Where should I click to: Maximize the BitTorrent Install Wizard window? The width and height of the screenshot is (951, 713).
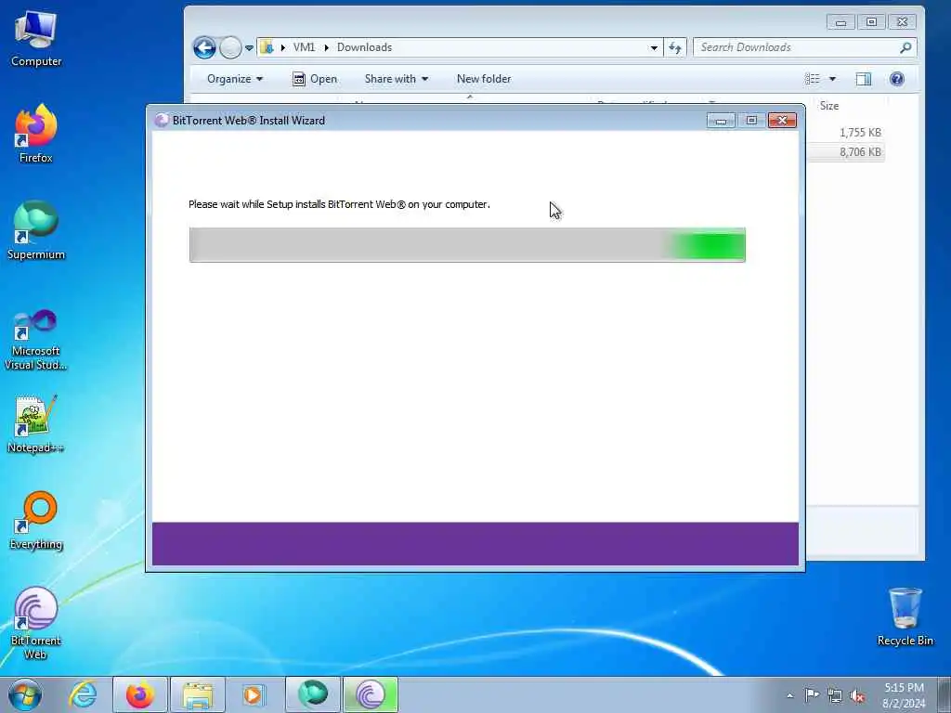click(750, 120)
